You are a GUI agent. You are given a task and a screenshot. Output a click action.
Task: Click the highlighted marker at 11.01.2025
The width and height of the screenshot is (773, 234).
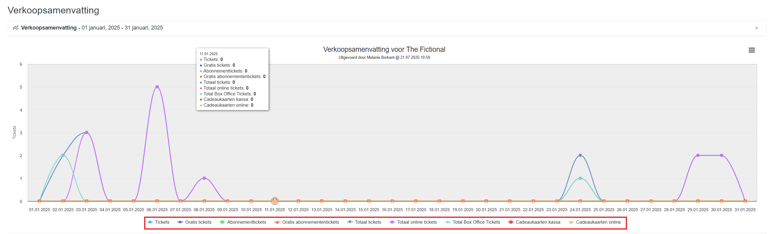[275, 201]
